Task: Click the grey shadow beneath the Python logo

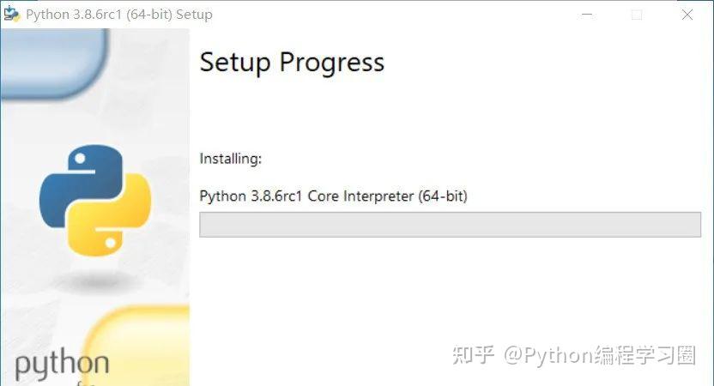Action: click(94, 280)
